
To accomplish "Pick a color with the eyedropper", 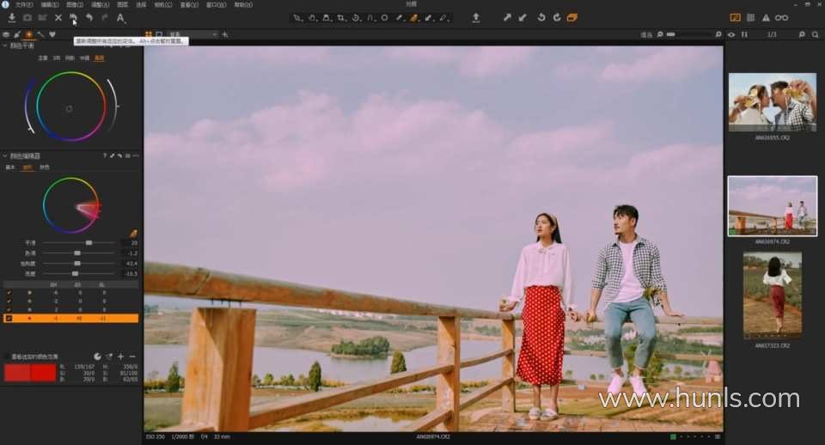I will [133, 232].
